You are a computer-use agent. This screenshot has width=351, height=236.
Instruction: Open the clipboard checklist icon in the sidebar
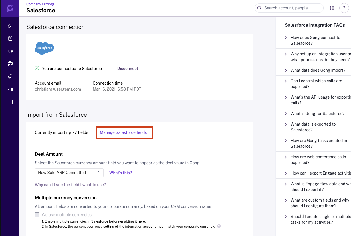(10, 38)
